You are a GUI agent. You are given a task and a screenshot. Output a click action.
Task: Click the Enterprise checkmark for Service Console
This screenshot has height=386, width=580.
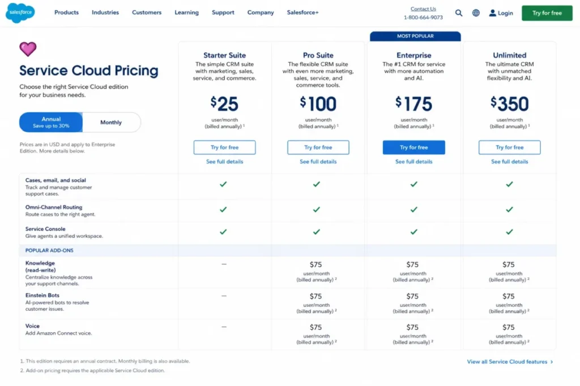tap(413, 232)
